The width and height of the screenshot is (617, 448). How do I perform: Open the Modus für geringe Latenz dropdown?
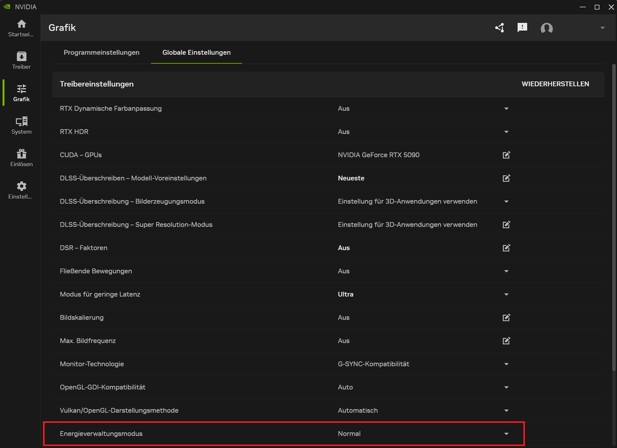506,294
